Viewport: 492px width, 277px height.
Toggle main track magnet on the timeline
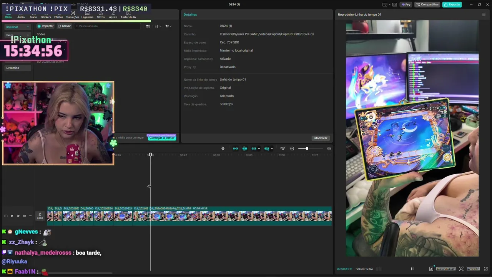[x=235, y=149]
